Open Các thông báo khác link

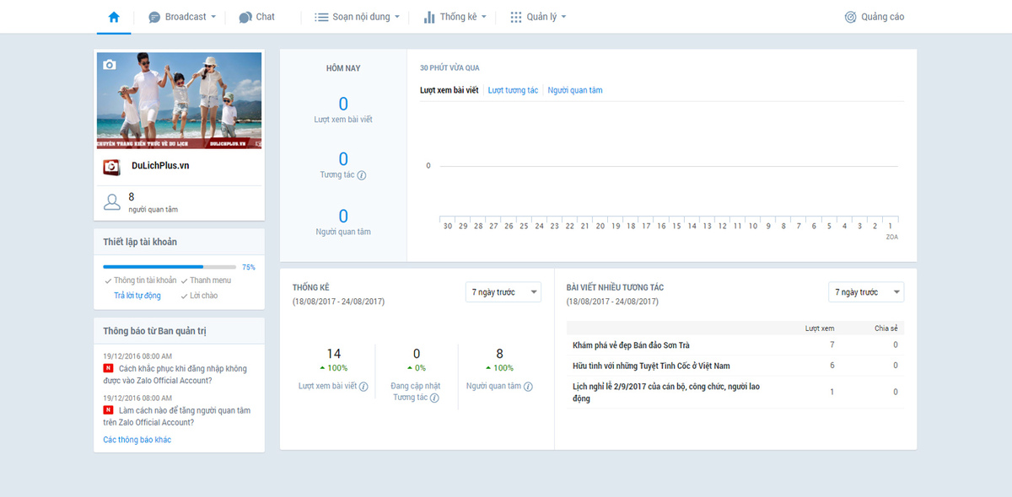[137, 440]
